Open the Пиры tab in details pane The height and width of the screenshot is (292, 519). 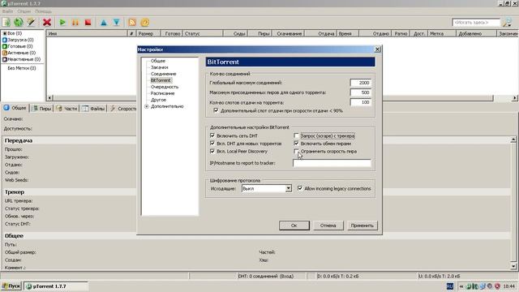point(41,108)
